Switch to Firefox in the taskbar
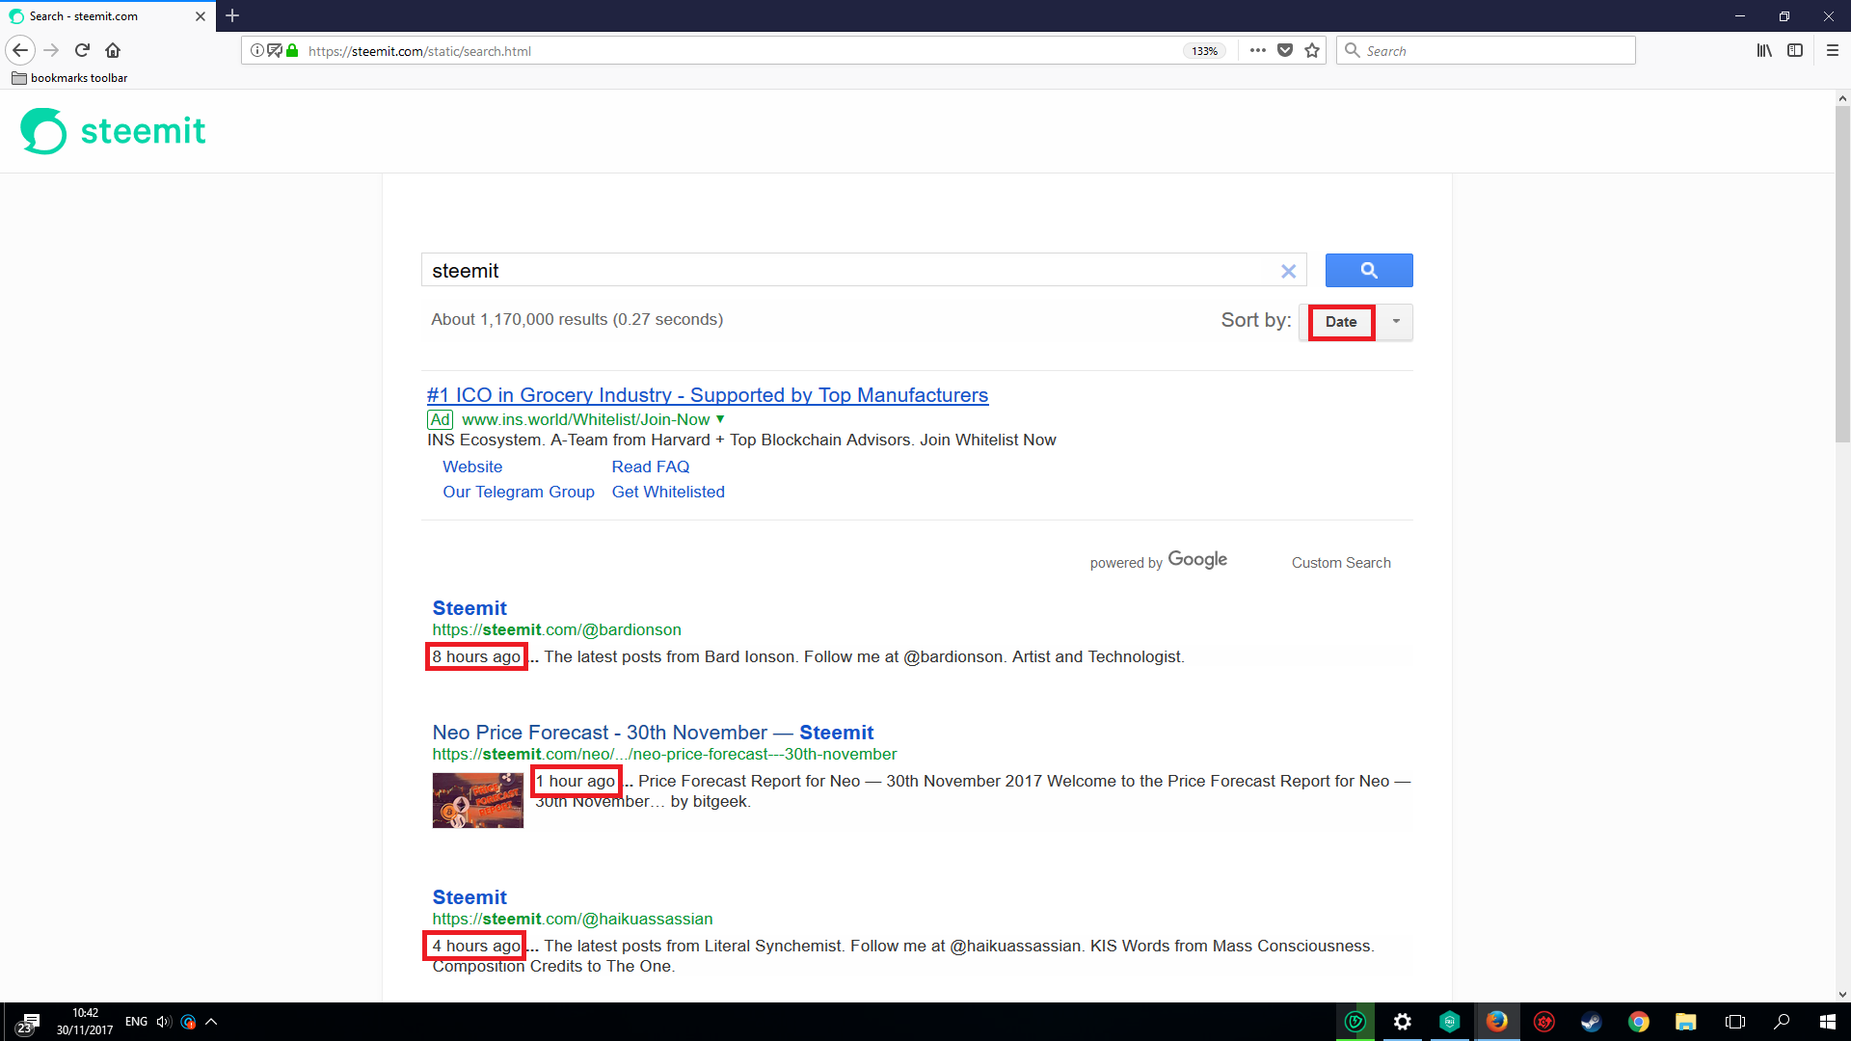1851x1041 pixels. click(x=1496, y=1022)
